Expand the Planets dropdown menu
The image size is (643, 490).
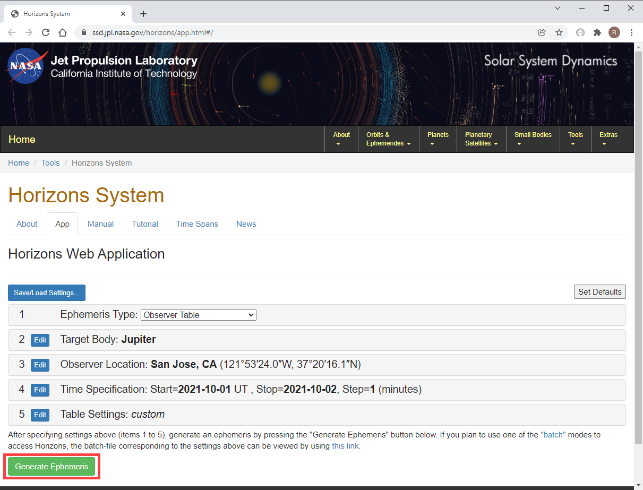(x=438, y=139)
